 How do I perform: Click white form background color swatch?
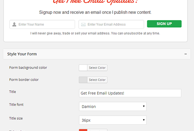click(x=83, y=68)
